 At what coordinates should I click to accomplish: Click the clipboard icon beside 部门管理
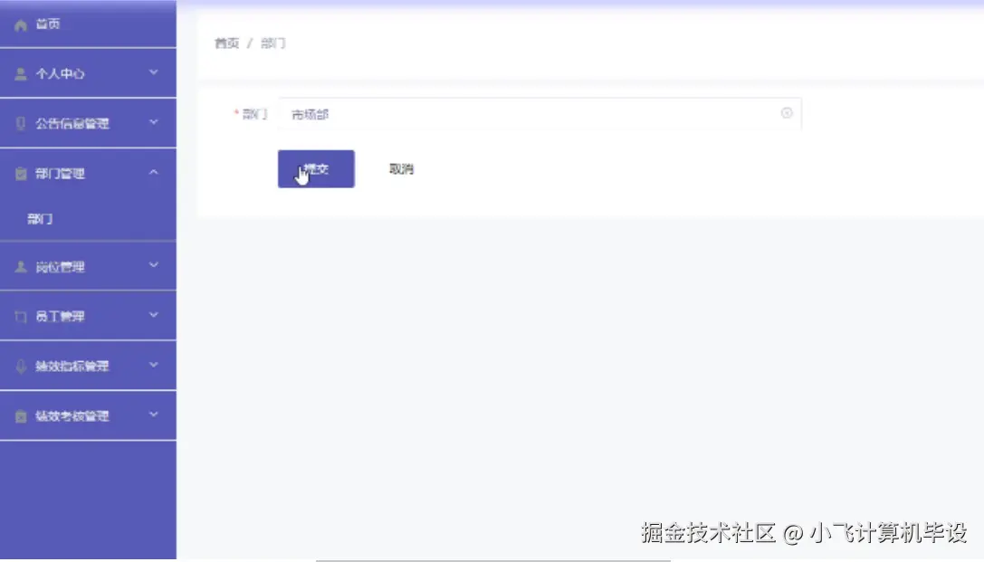pyautogui.click(x=21, y=174)
